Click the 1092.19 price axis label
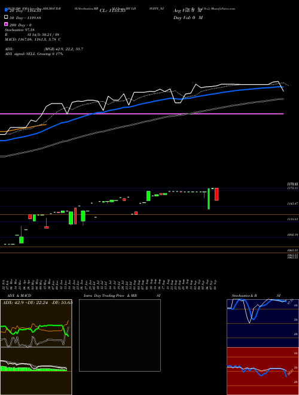The image size is (299, 395). pyautogui.click(x=292, y=235)
